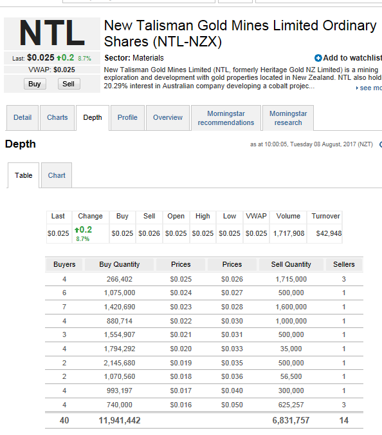
Task: Click the buy price $0.024
Action: coord(181,293)
